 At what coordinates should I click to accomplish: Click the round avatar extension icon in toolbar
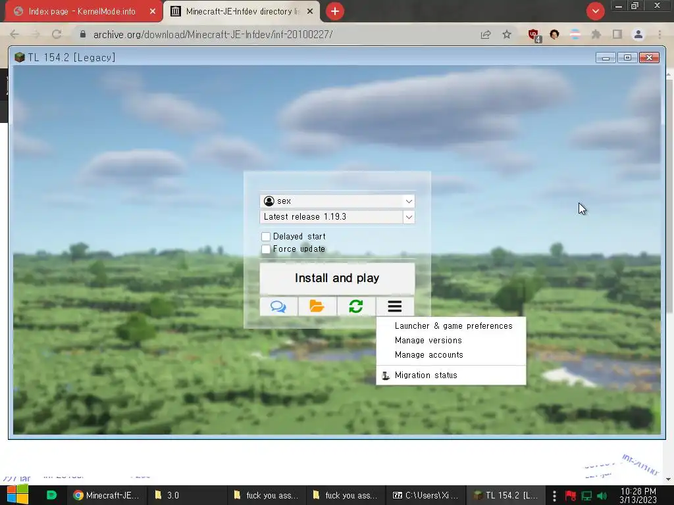point(554,34)
